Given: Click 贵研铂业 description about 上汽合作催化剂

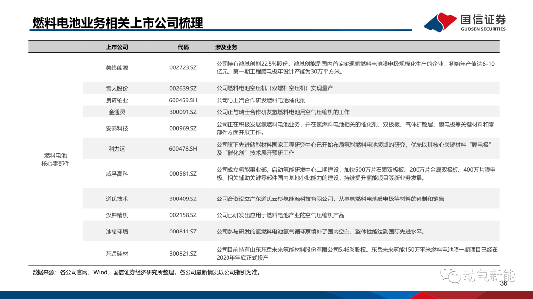Looking at the screenshot, I should coord(261,100).
